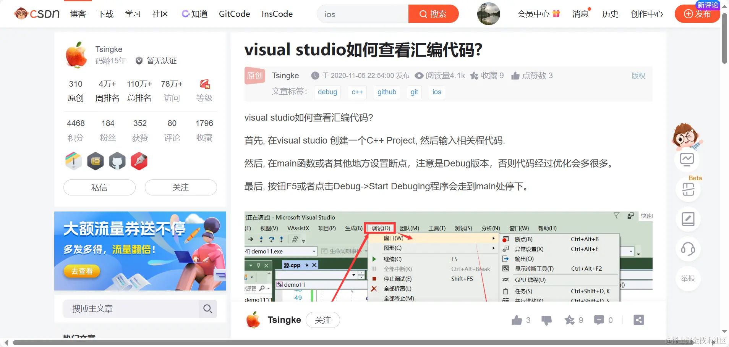The image size is (729, 347).
Task: View the GitHub achievement badge
Action: pyautogui.click(x=117, y=161)
